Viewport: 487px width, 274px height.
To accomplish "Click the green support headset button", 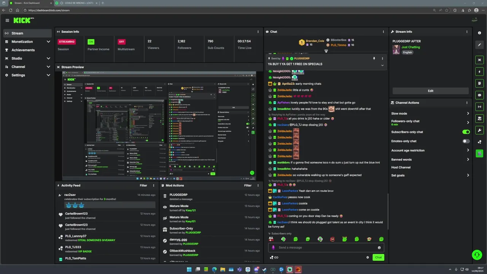I will click(477, 255).
